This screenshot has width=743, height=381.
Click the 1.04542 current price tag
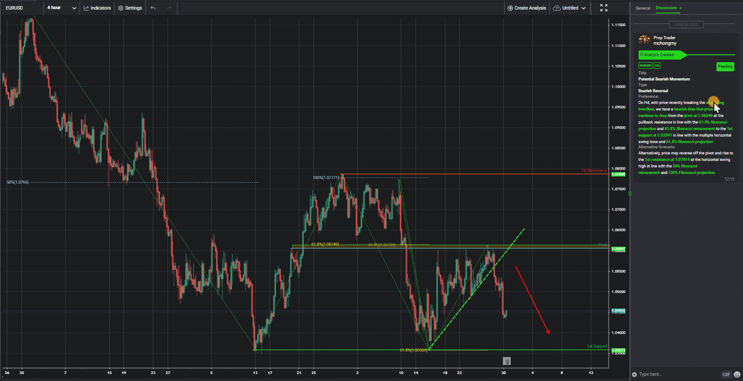(x=618, y=311)
